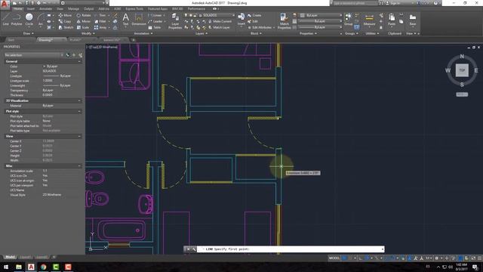Screen dimensions: 483x272
Task: Open the Home ribbon tab
Action: (18, 9)
